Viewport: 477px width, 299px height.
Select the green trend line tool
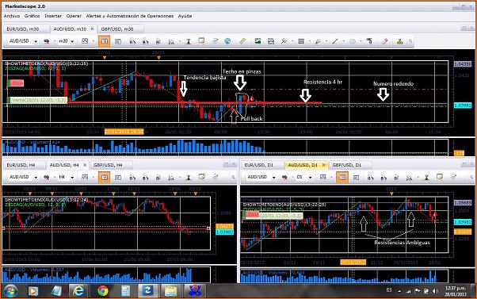point(335,41)
